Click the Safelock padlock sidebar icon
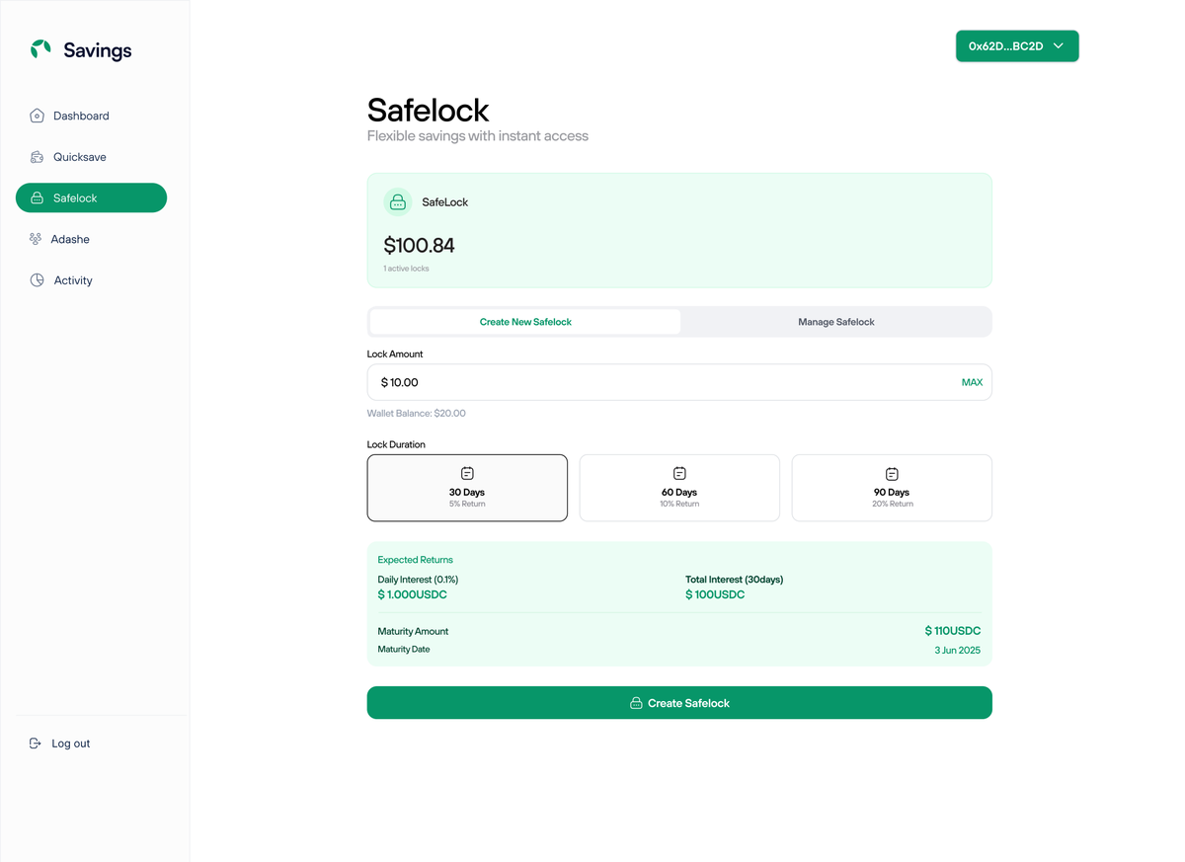Screen dimensions: 1185x862 pos(37,198)
